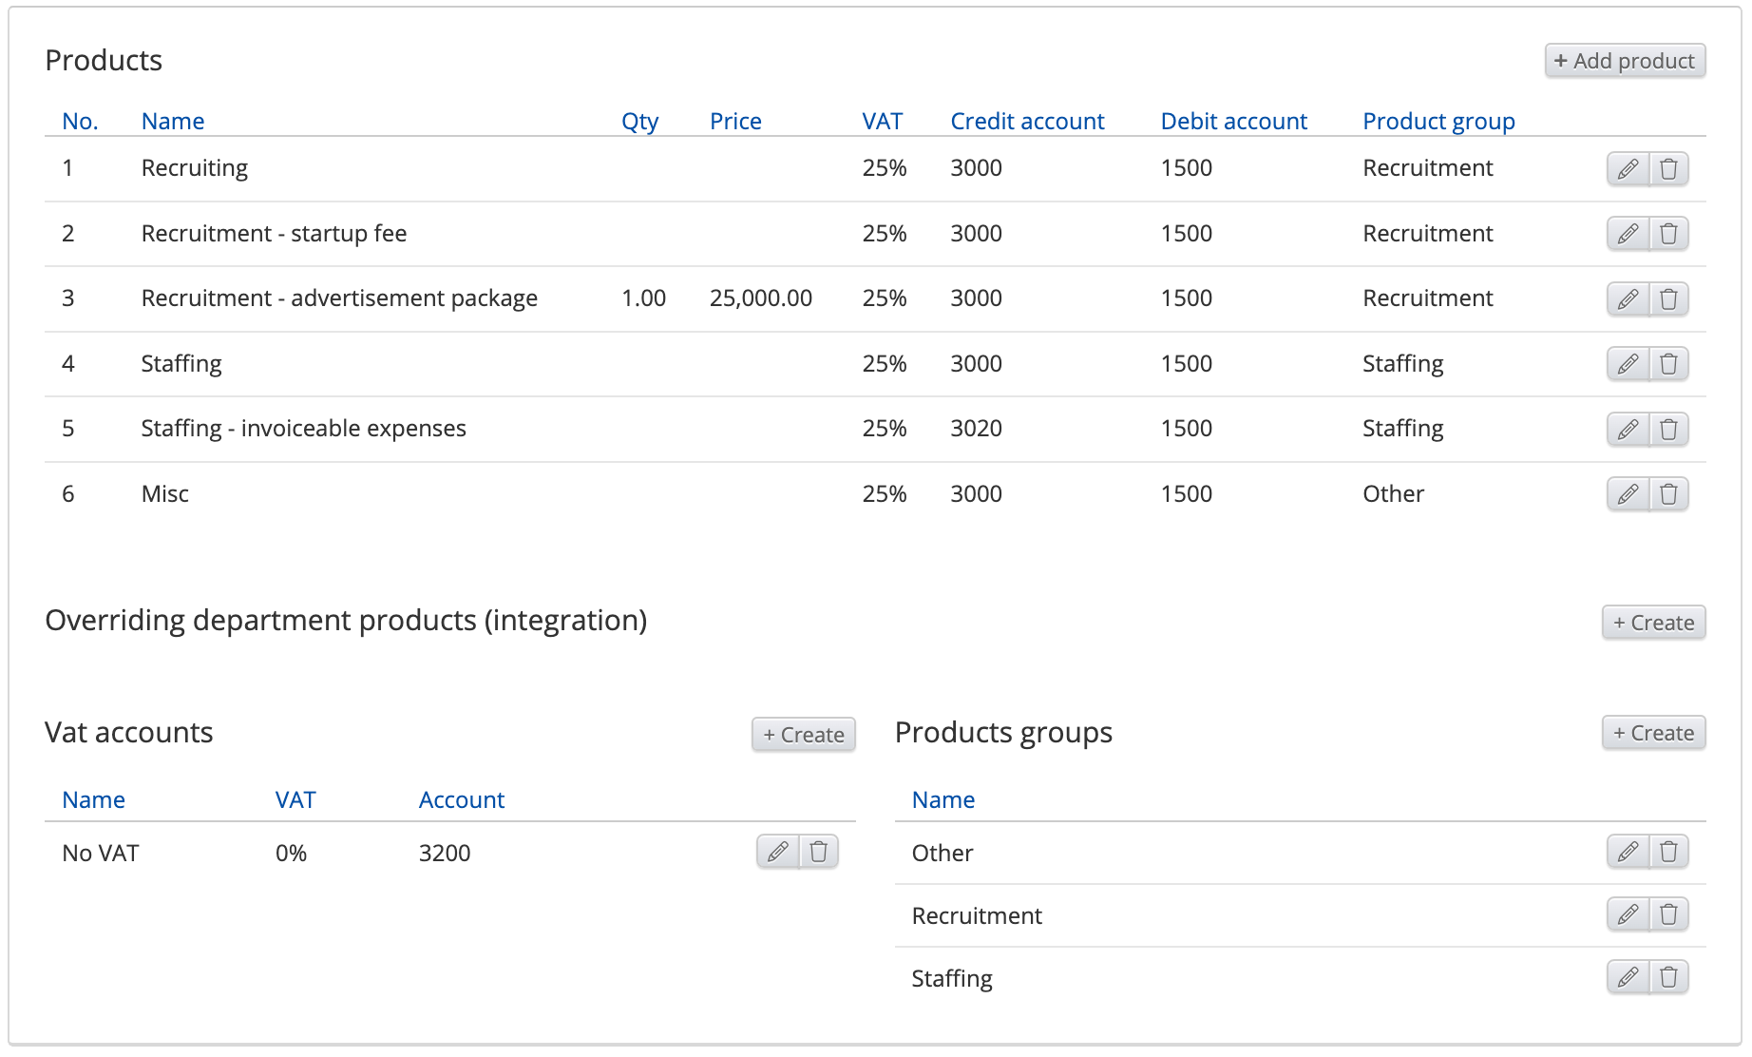Screen dimensions: 1752x1057
Task: Edit the Misc product
Action: coord(1628,494)
